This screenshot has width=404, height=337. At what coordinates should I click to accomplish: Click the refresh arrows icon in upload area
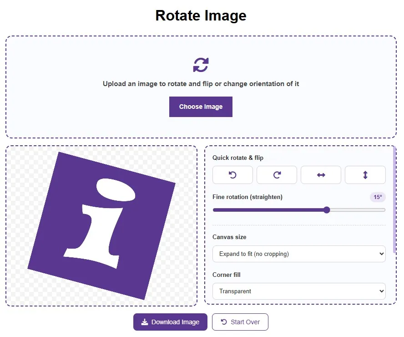click(x=201, y=65)
